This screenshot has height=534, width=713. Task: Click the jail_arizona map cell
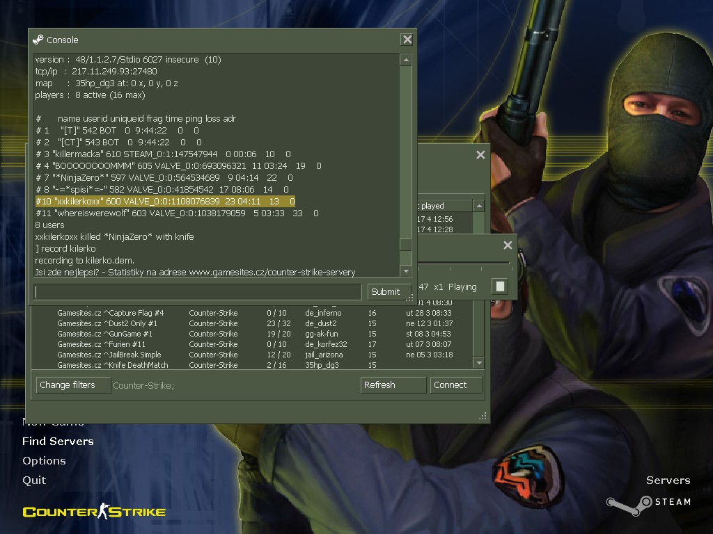click(324, 355)
